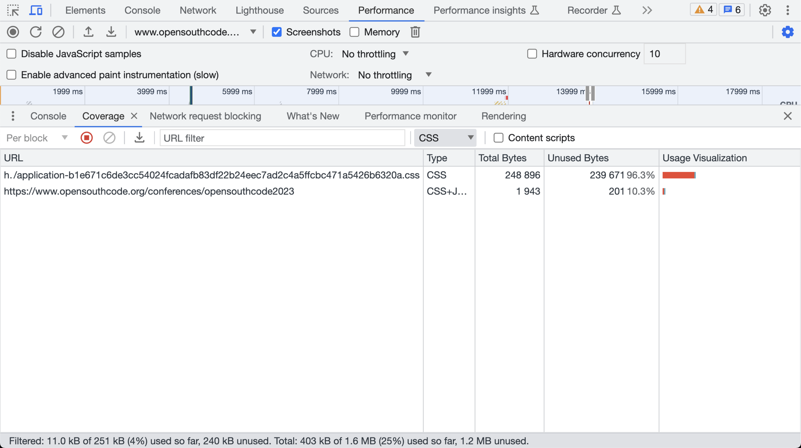Viewport: 801px width, 448px height.
Task: Switch to the Lighthouse tab
Action: click(x=259, y=10)
